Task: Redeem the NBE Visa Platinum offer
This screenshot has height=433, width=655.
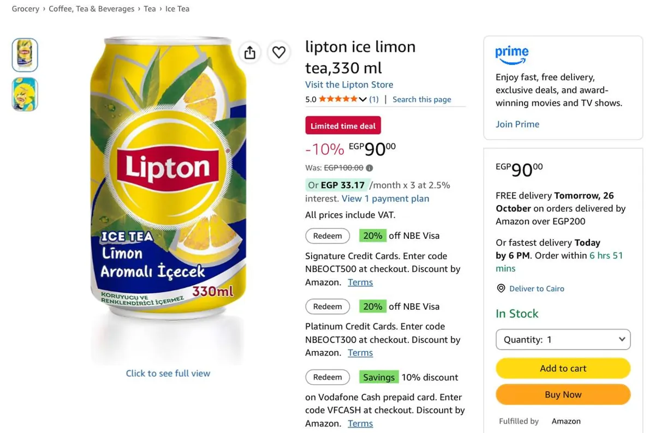Action: tap(327, 306)
